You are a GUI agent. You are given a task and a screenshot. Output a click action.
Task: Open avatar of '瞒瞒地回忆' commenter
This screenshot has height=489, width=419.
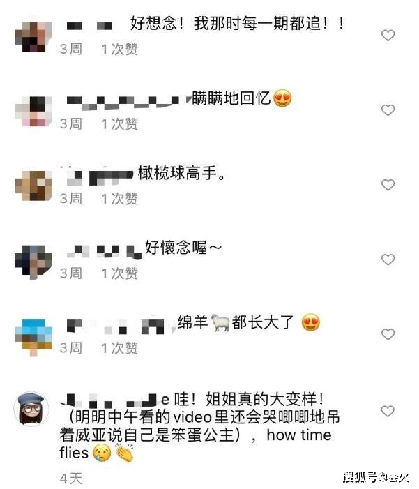click(x=33, y=111)
